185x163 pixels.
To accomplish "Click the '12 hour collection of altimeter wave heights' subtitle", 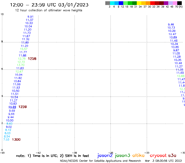I will tap(48, 10).
